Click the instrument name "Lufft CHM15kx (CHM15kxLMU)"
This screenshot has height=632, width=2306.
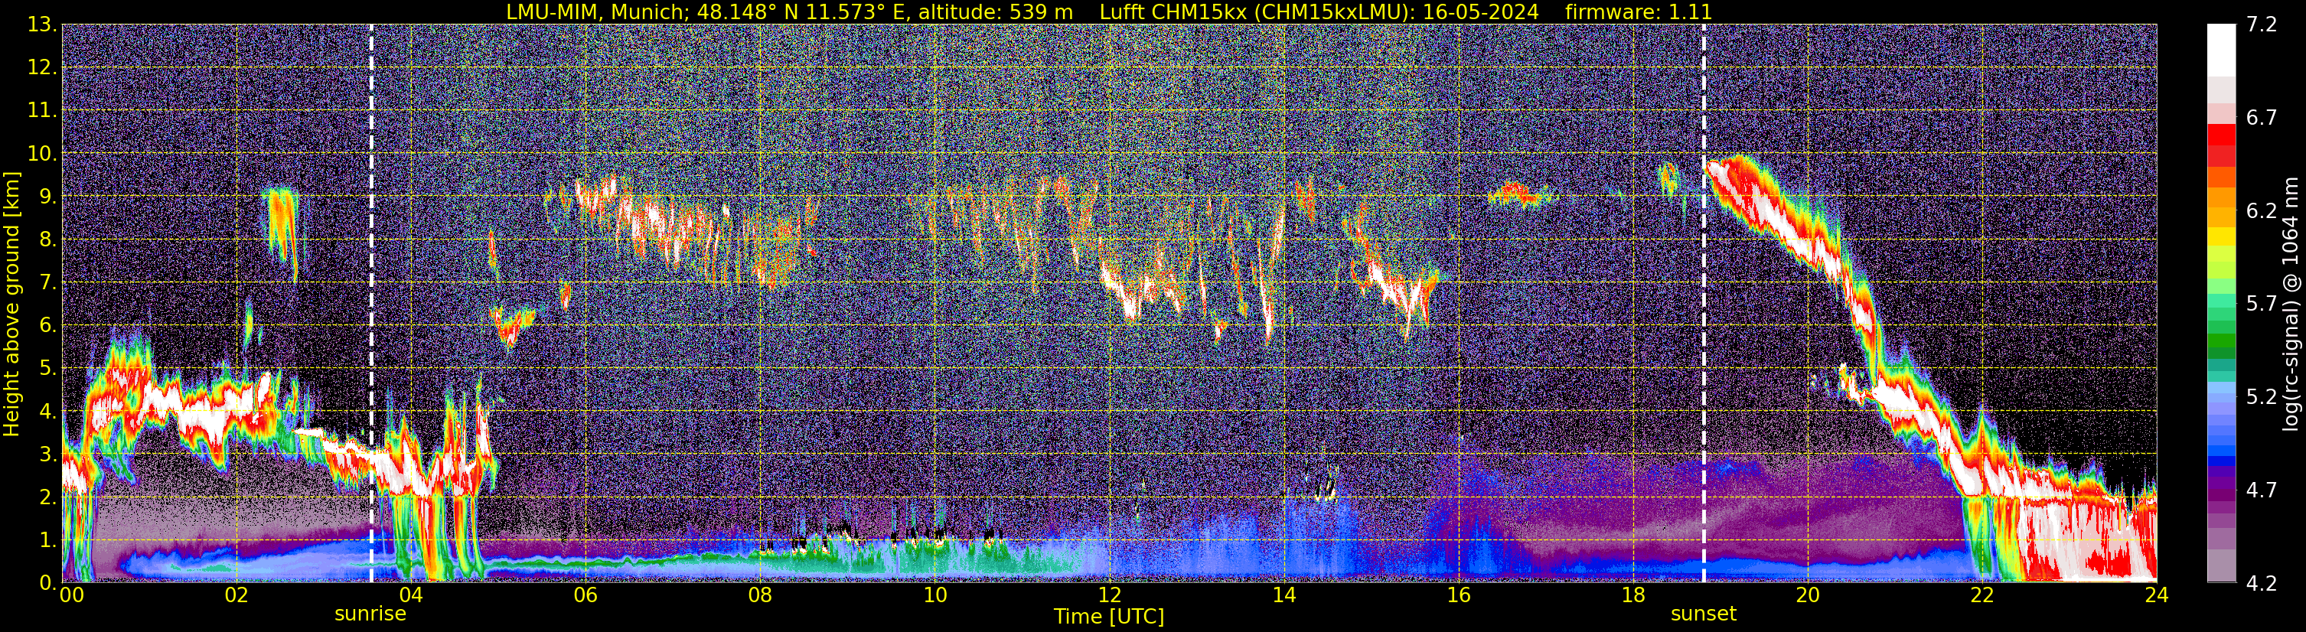(x=1255, y=11)
